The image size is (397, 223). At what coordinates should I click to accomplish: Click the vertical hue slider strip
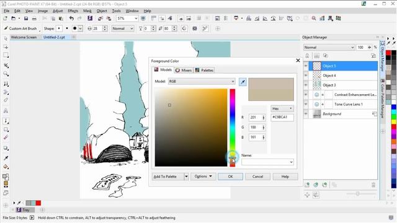[x=233, y=128]
